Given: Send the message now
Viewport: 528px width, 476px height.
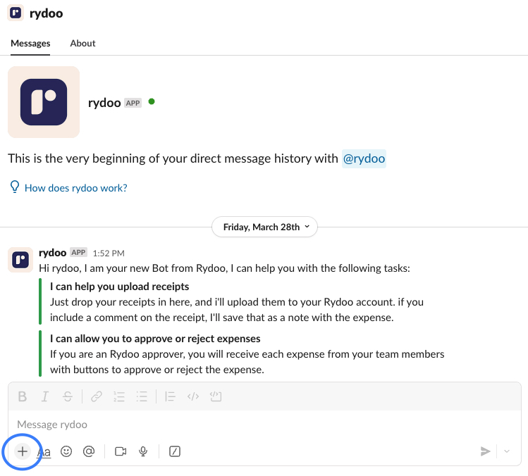Looking at the screenshot, I should point(485,451).
